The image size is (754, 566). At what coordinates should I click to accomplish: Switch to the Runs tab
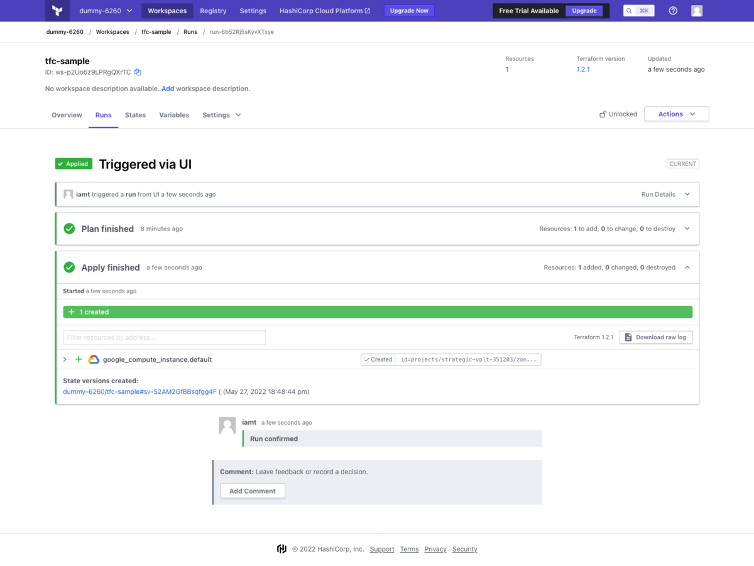click(104, 115)
